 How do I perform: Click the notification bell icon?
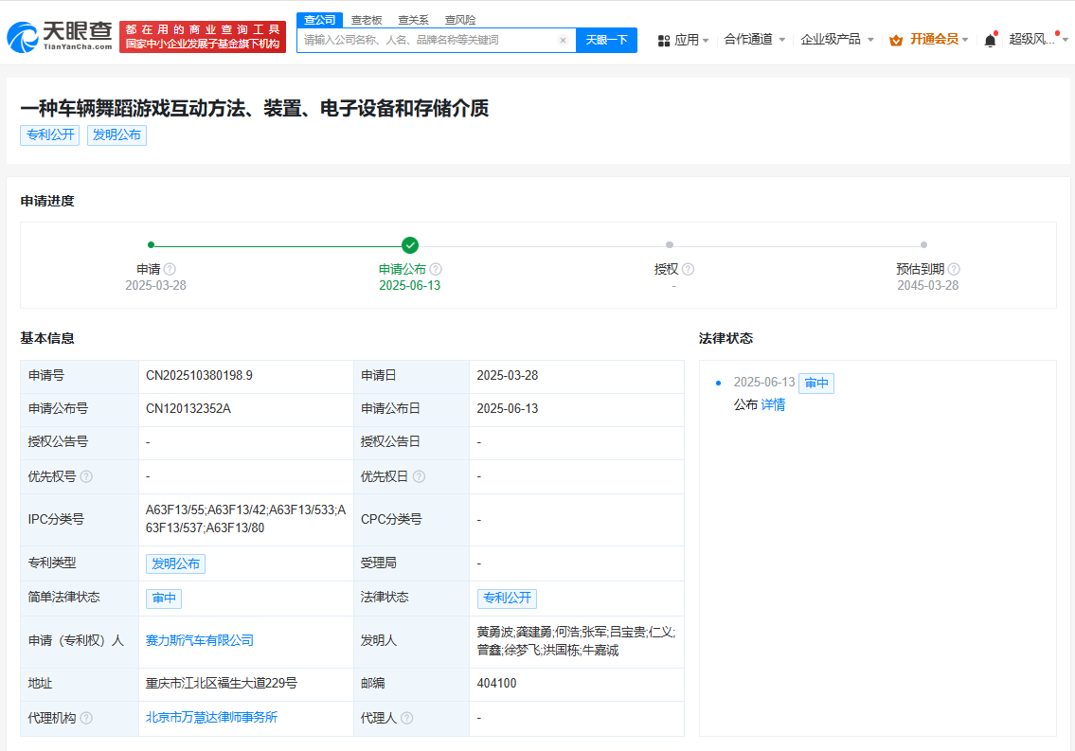point(990,40)
